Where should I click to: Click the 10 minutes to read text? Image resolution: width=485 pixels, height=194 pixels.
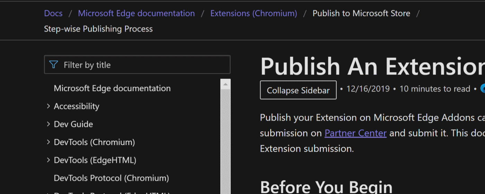(435, 89)
